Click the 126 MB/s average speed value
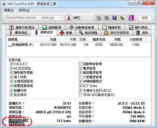 138,116
